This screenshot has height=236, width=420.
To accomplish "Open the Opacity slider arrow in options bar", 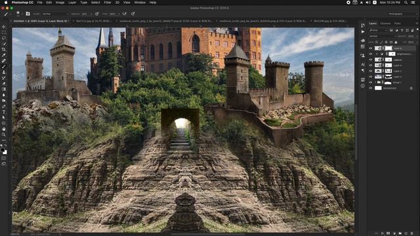I will (x=91, y=14).
